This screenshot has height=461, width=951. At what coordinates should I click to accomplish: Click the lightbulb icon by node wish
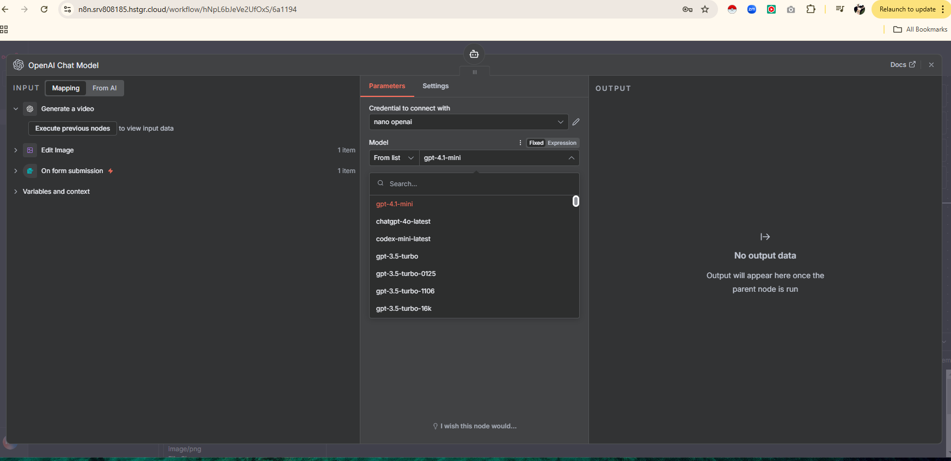(435, 426)
